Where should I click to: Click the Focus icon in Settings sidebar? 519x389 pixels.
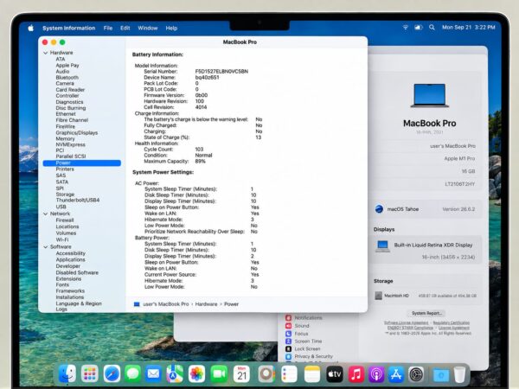tap(289, 334)
